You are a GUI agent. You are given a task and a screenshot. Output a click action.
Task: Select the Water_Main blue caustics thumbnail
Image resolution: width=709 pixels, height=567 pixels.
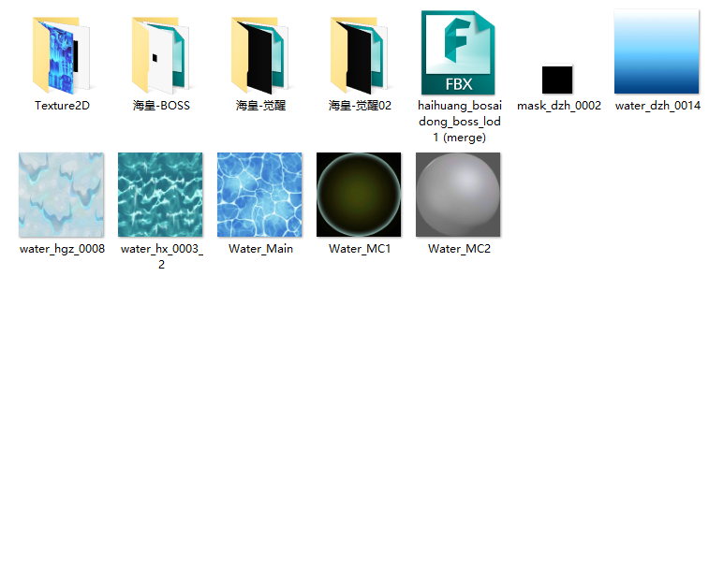[259, 195]
